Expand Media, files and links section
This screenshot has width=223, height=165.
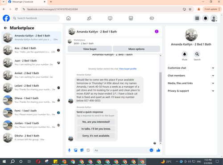pyautogui.click(x=191, y=83)
